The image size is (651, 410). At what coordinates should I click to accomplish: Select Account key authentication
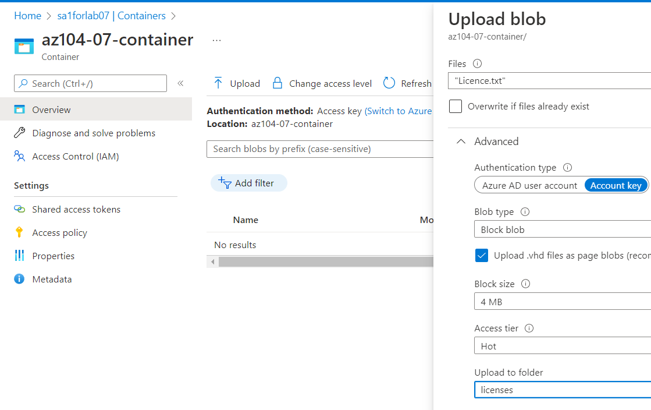[616, 185]
